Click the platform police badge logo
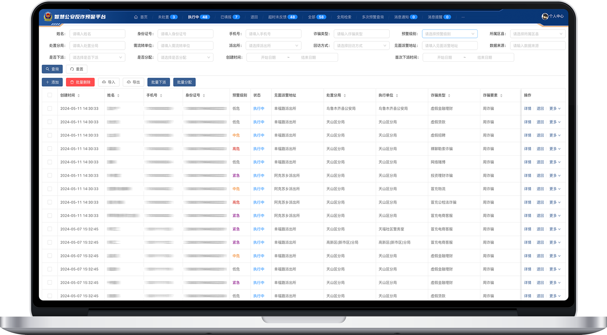The width and height of the screenshot is (607, 335). (48, 16)
